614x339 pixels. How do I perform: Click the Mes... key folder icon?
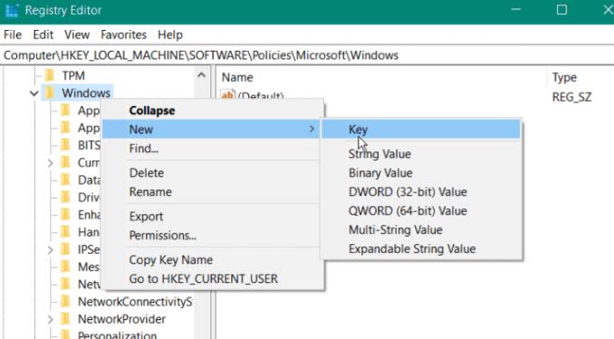click(x=65, y=266)
